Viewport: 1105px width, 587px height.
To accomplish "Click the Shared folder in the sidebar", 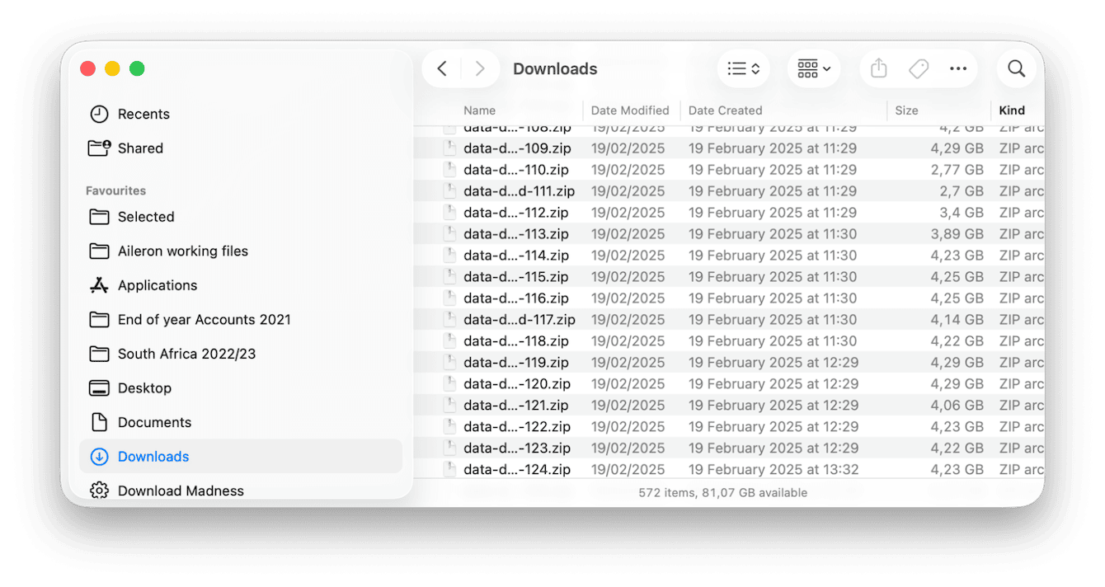I will click(x=140, y=148).
